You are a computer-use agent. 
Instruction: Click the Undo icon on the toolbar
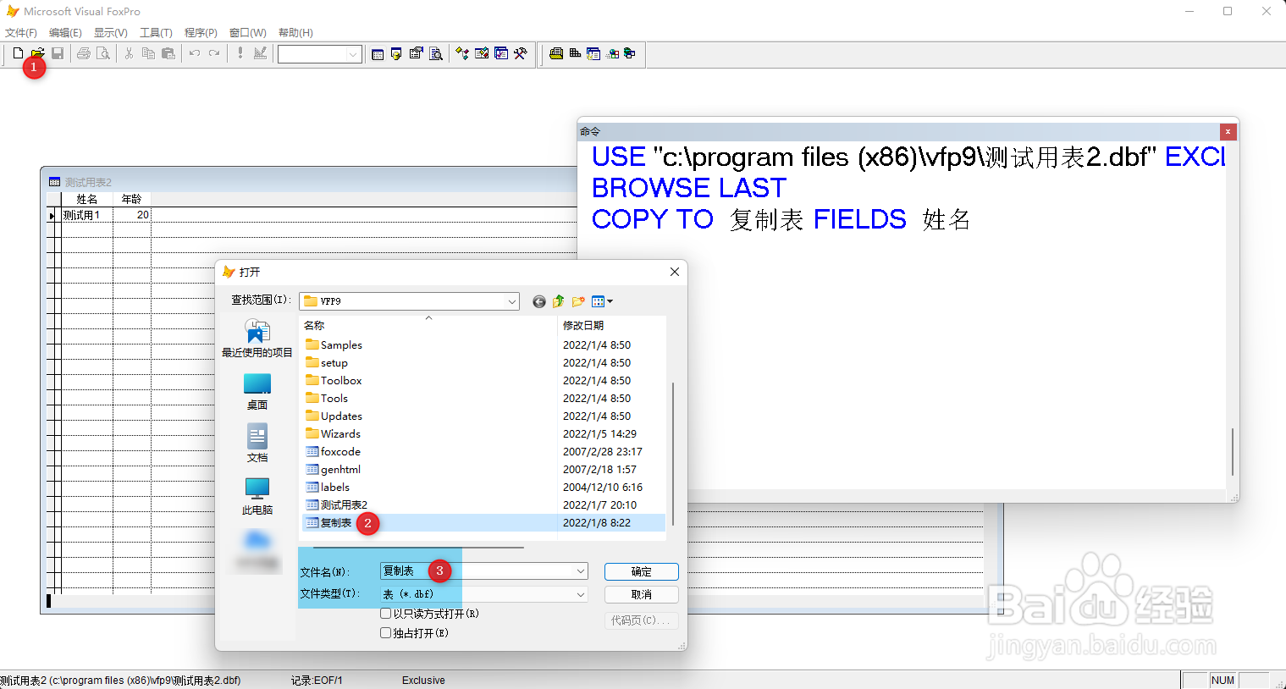pyautogui.click(x=194, y=52)
